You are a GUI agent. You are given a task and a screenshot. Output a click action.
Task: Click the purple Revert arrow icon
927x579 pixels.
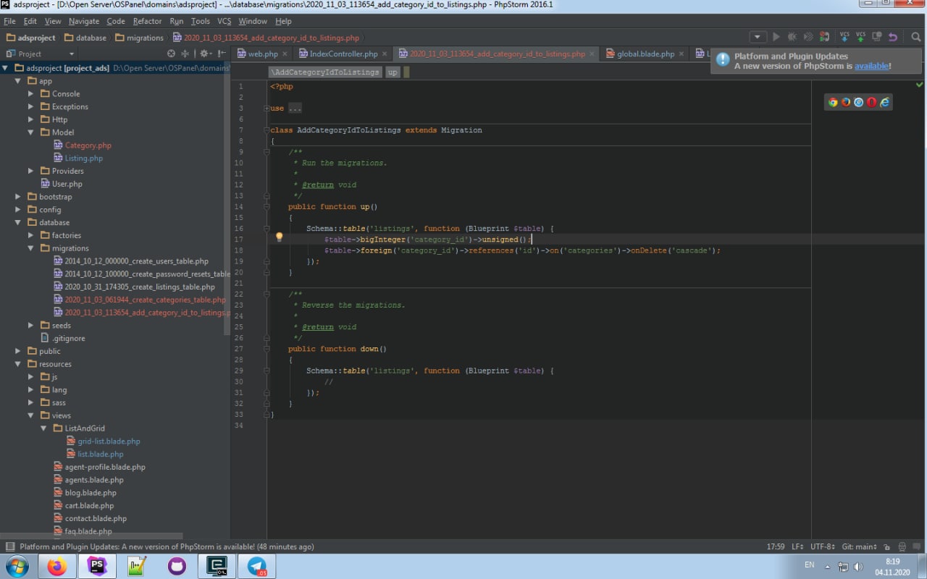tap(892, 37)
